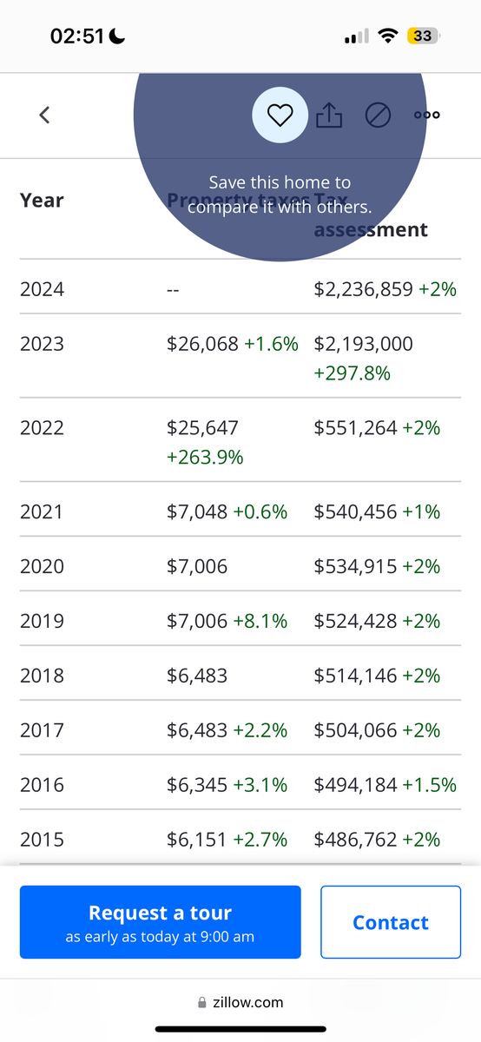Open the share icon

329,115
